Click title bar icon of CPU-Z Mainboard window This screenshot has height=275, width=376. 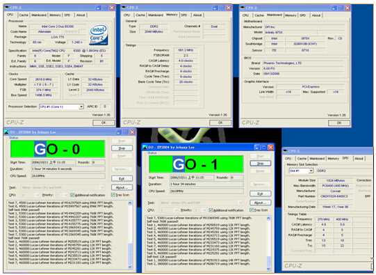(x=243, y=8)
